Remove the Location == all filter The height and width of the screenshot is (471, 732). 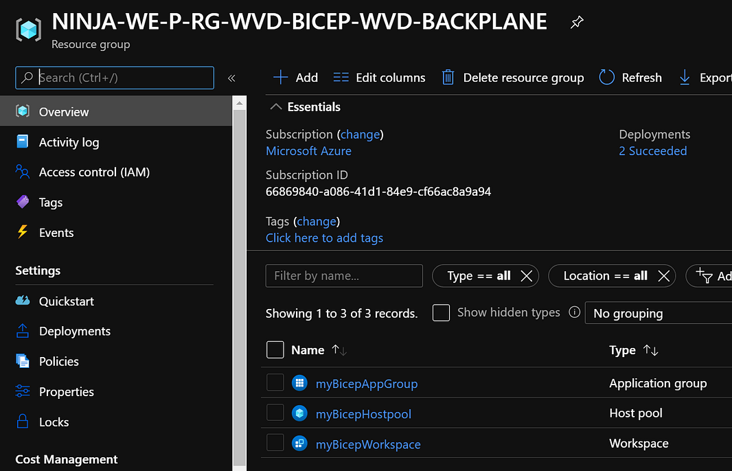click(x=664, y=276)
